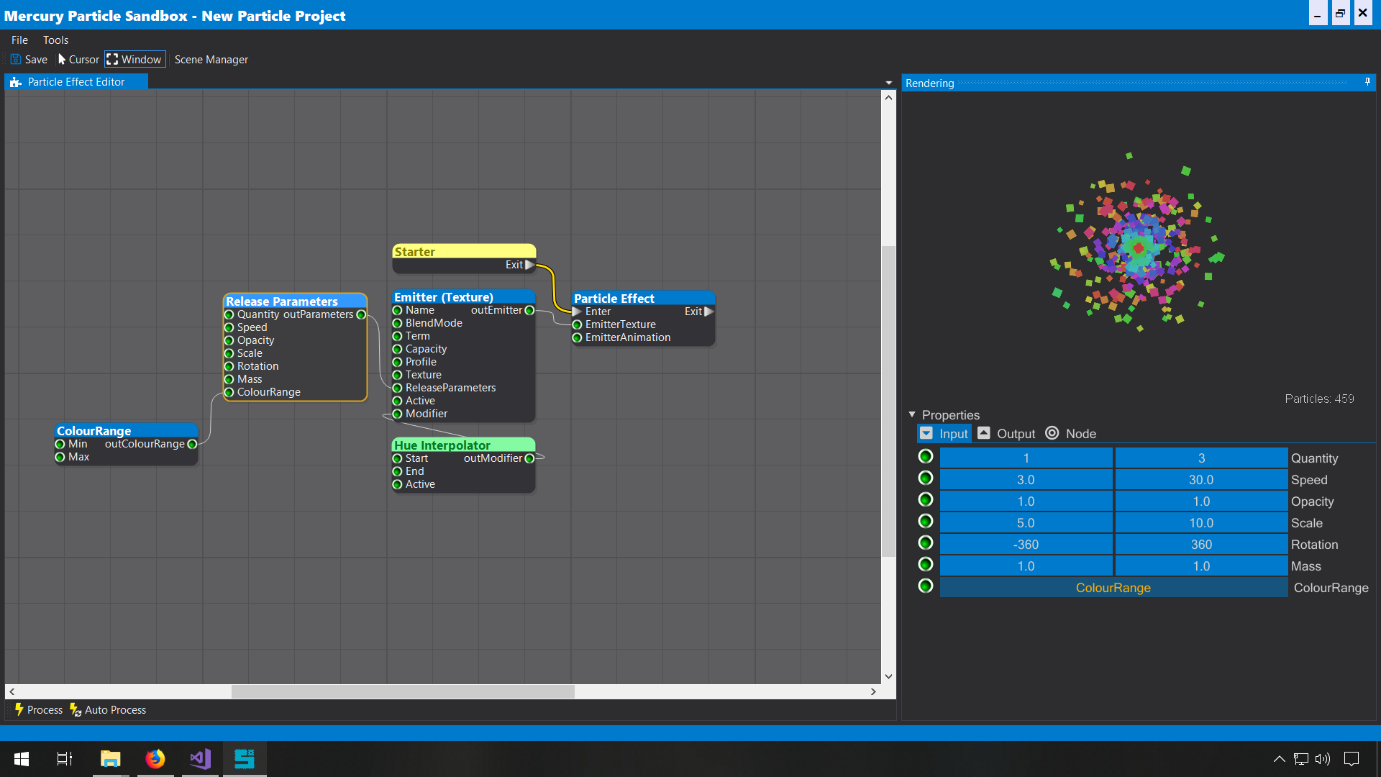The image size is (1381, 777).
Task: Toggle the Rotation input pin
Action: click(926, 543)
